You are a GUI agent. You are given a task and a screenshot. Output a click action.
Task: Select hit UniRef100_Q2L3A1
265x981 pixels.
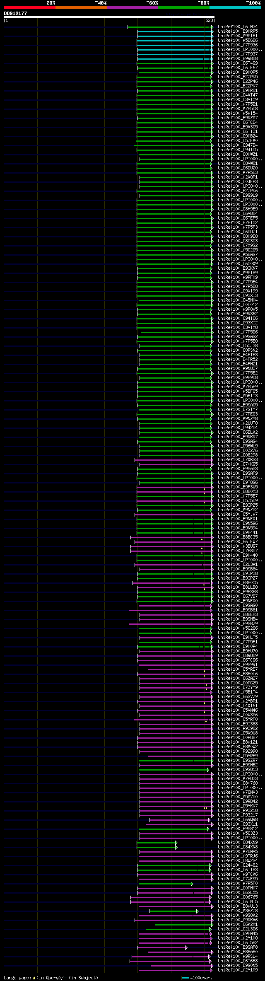(238, 565)
